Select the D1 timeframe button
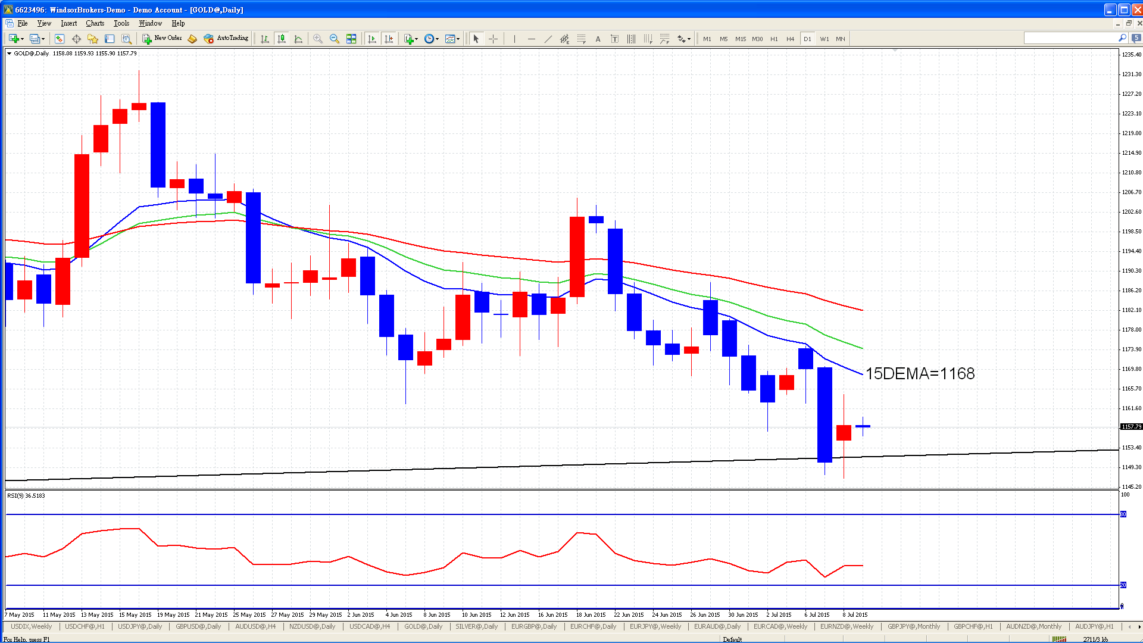The width and height of the screenshot is (1143, 643). (807, 39)
